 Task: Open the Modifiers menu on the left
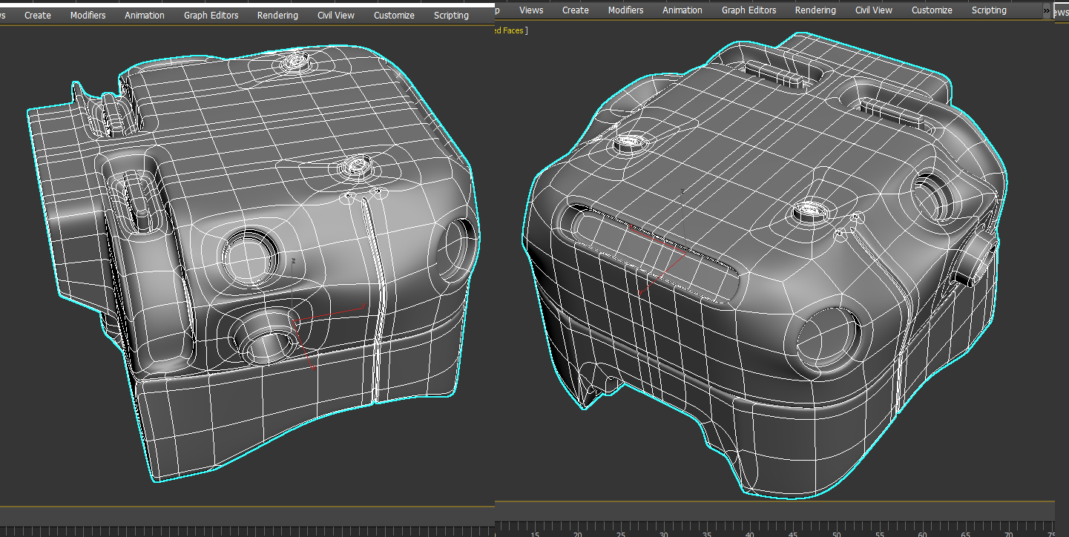[88, 15]
